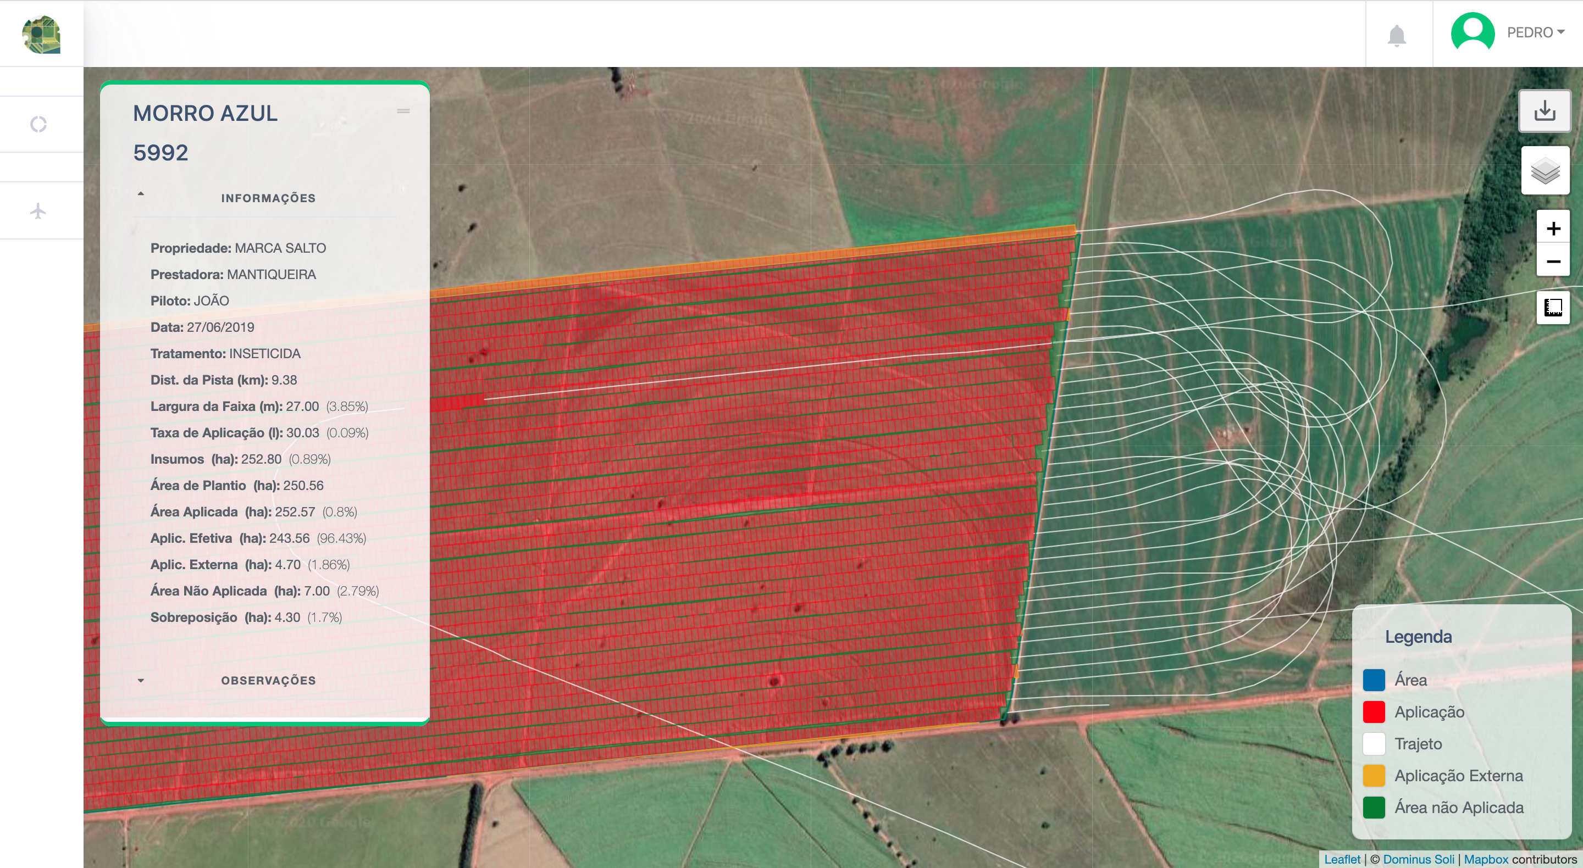Screen dimensions: 1583x868
Task: Open the Leaflet attribution link
Action: click(1342, 859)
